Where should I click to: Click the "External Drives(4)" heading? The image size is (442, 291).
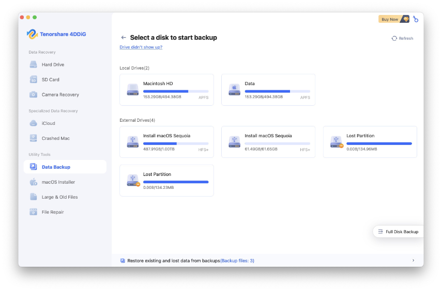pos(138,120)
